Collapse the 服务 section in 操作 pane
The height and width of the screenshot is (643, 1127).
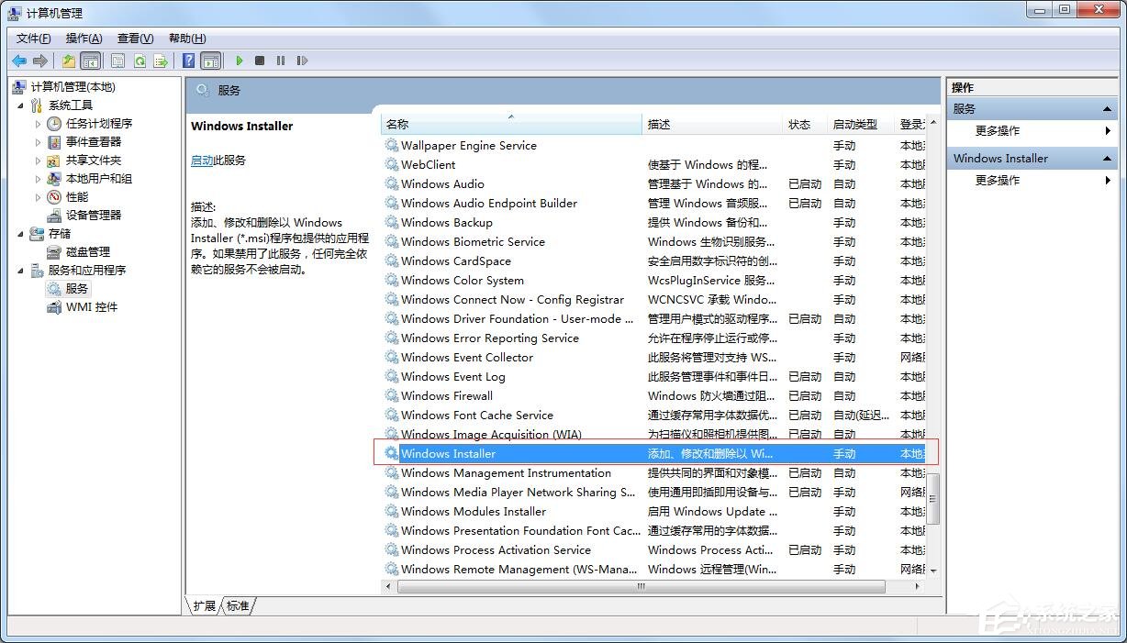click(1109, 108)
